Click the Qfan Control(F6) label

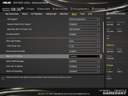[61, 9]
